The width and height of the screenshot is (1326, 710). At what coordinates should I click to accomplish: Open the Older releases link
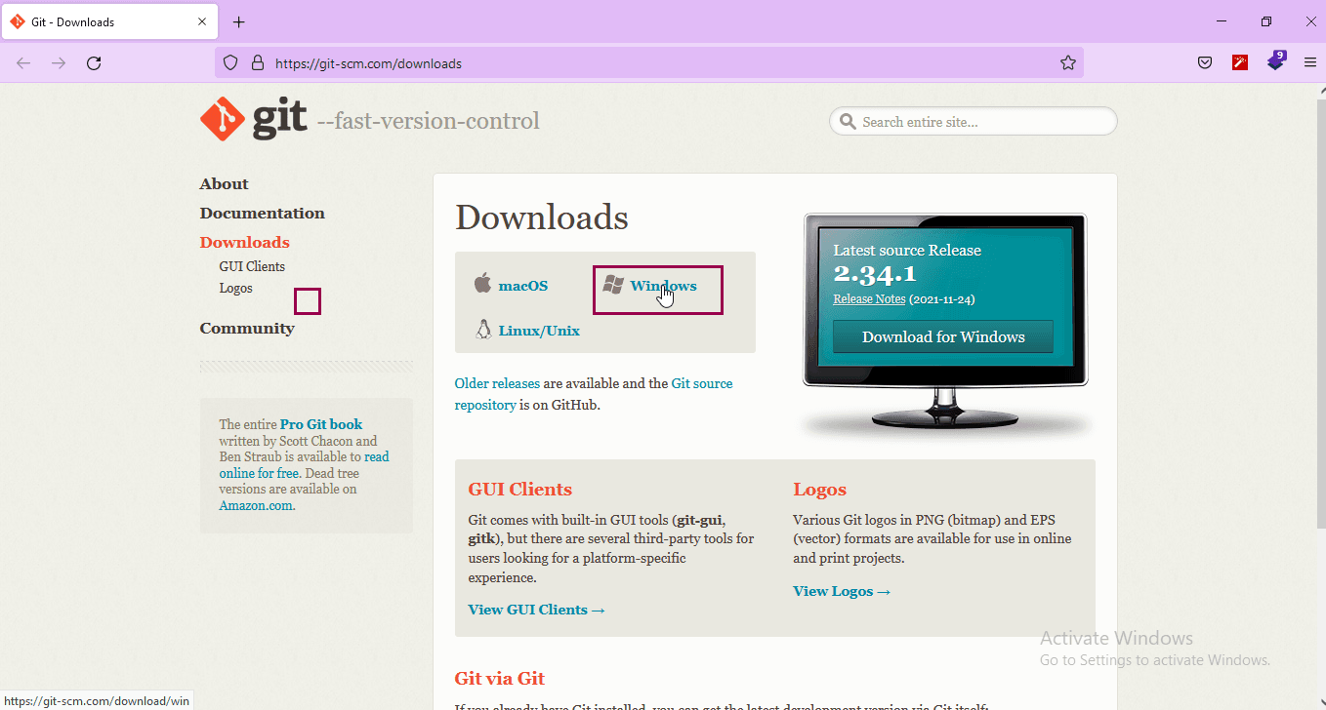click(x=497, y=383)
